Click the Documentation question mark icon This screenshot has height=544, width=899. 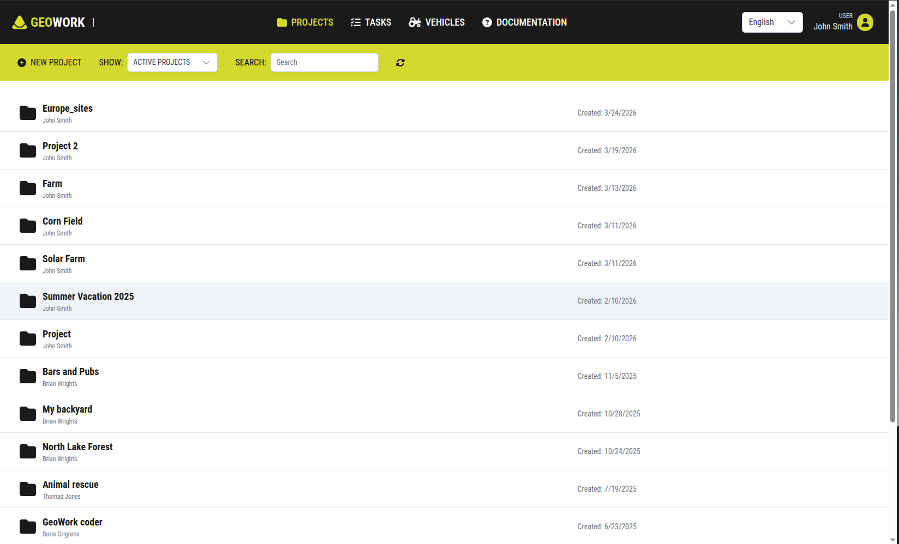tap(487, 22)
